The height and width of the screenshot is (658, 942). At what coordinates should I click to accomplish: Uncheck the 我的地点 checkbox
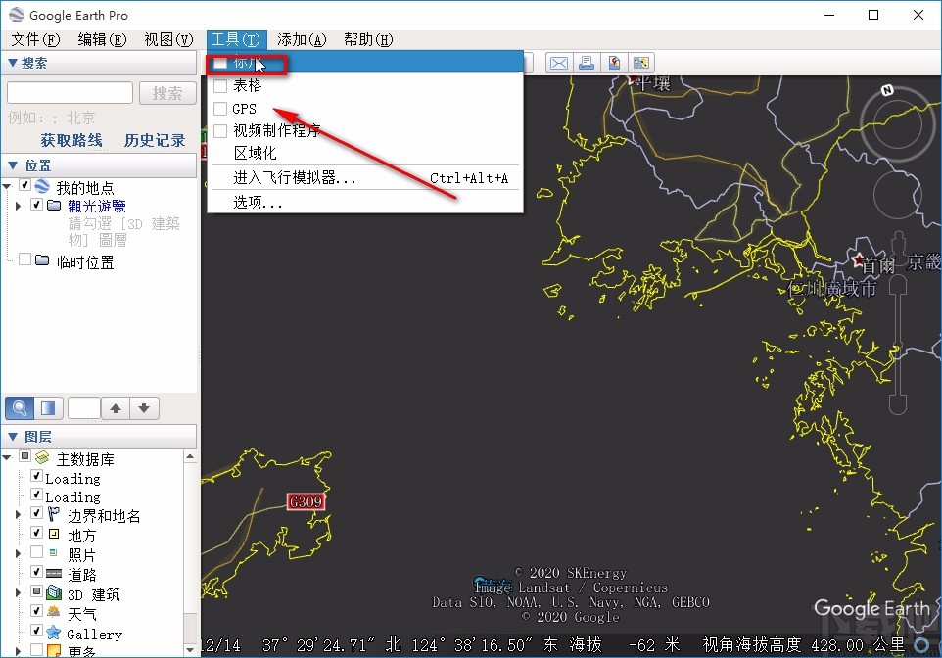point(25,185)
